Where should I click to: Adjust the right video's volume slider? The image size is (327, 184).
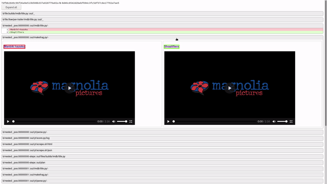coord(282,121)
